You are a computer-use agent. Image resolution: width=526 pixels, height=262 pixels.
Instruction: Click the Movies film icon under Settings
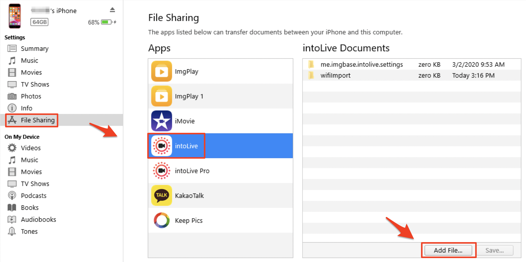[x=12, y=72]
